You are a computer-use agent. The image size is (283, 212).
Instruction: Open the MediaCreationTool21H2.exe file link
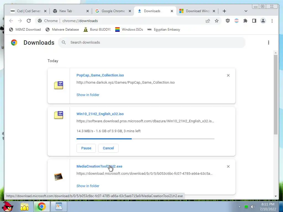[99, 166]
